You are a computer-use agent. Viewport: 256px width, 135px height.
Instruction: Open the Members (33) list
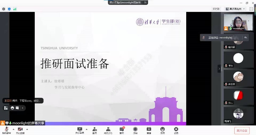(108, 130)
